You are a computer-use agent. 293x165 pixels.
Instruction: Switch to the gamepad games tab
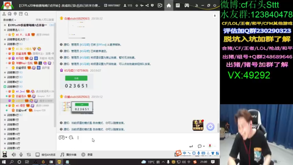(x=187, y=5)
